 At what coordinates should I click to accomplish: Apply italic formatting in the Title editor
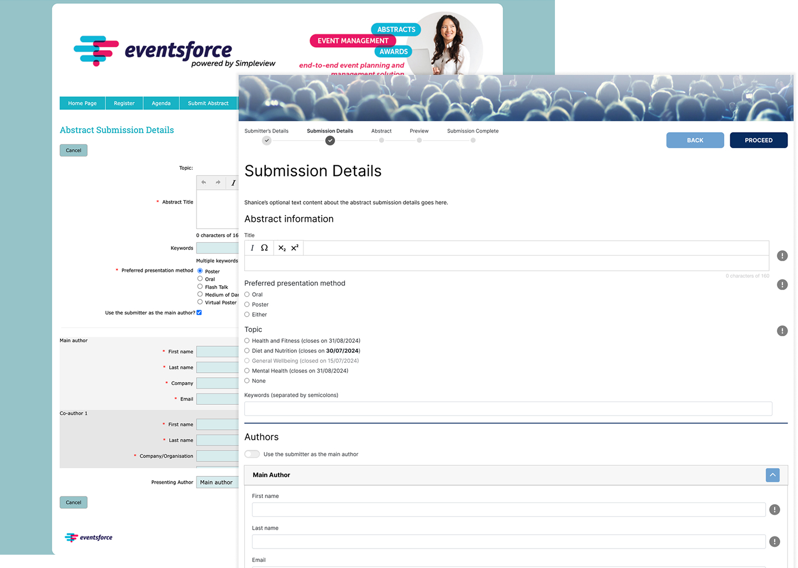click(x=252, y=248)
